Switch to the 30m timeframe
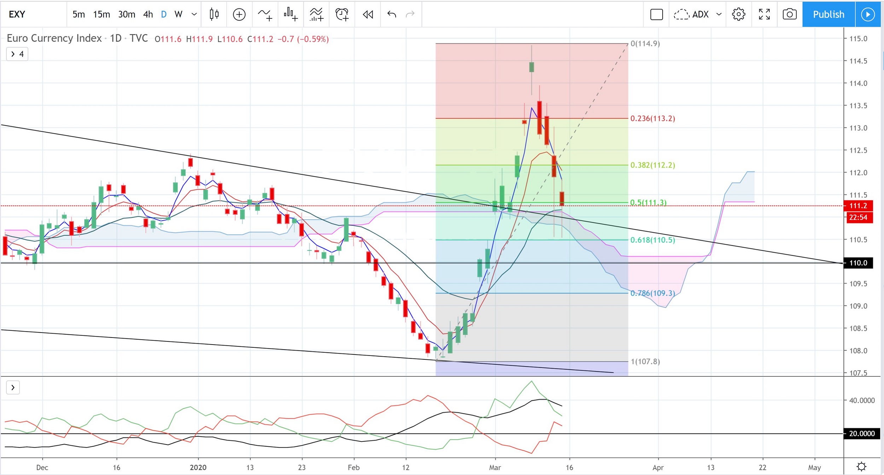The image size is (884, 475). (127, 14)
